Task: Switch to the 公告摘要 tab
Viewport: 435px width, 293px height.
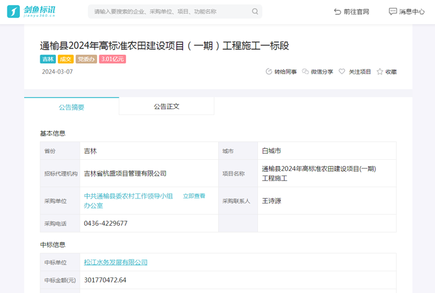Action: tap(71, 107)
